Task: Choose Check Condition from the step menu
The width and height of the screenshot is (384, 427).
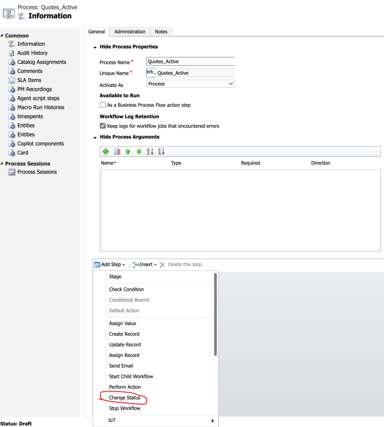Action: point(126,289)
